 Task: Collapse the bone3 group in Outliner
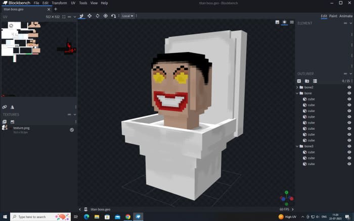(x=297, y=146)
